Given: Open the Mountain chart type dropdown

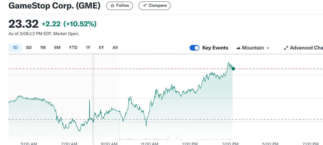Looking at the screenshot, I should 253,48.
